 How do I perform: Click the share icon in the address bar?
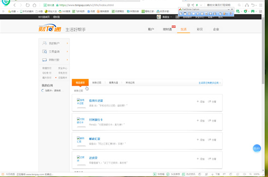193,5
